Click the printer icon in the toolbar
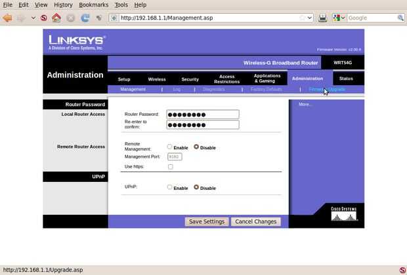The width and height of the screenshot is (407, 275). (322, 18)
